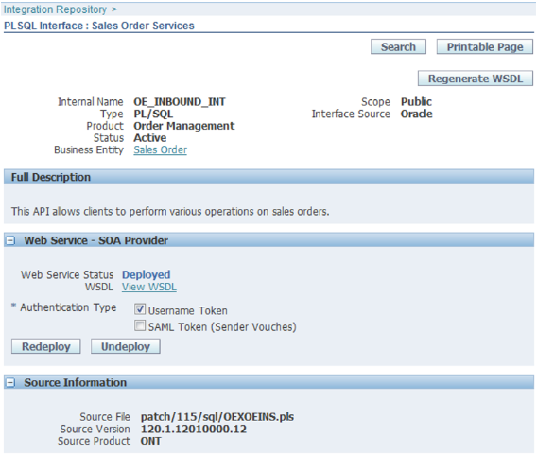
Task: Click the Active status value
Action: 150,138
